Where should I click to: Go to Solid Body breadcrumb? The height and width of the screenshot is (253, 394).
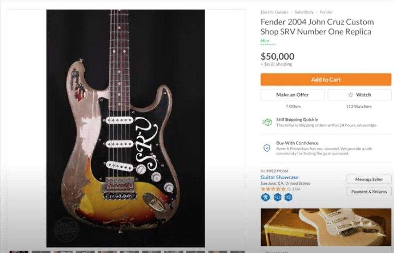click(304, 12)
